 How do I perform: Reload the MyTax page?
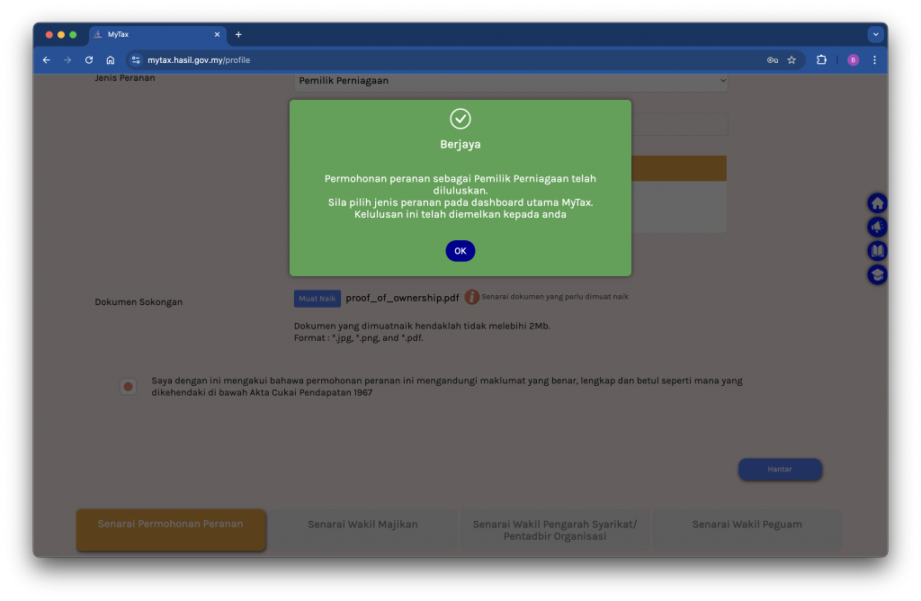89,60
